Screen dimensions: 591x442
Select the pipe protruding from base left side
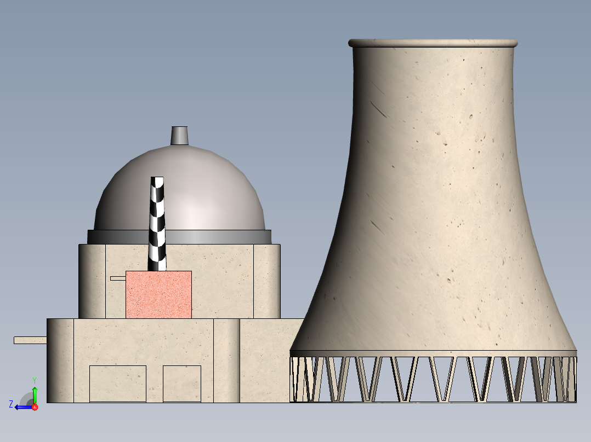pos(30,340)
